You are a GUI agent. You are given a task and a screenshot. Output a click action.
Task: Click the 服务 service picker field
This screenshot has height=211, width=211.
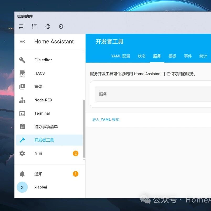(x=153, y=94)
